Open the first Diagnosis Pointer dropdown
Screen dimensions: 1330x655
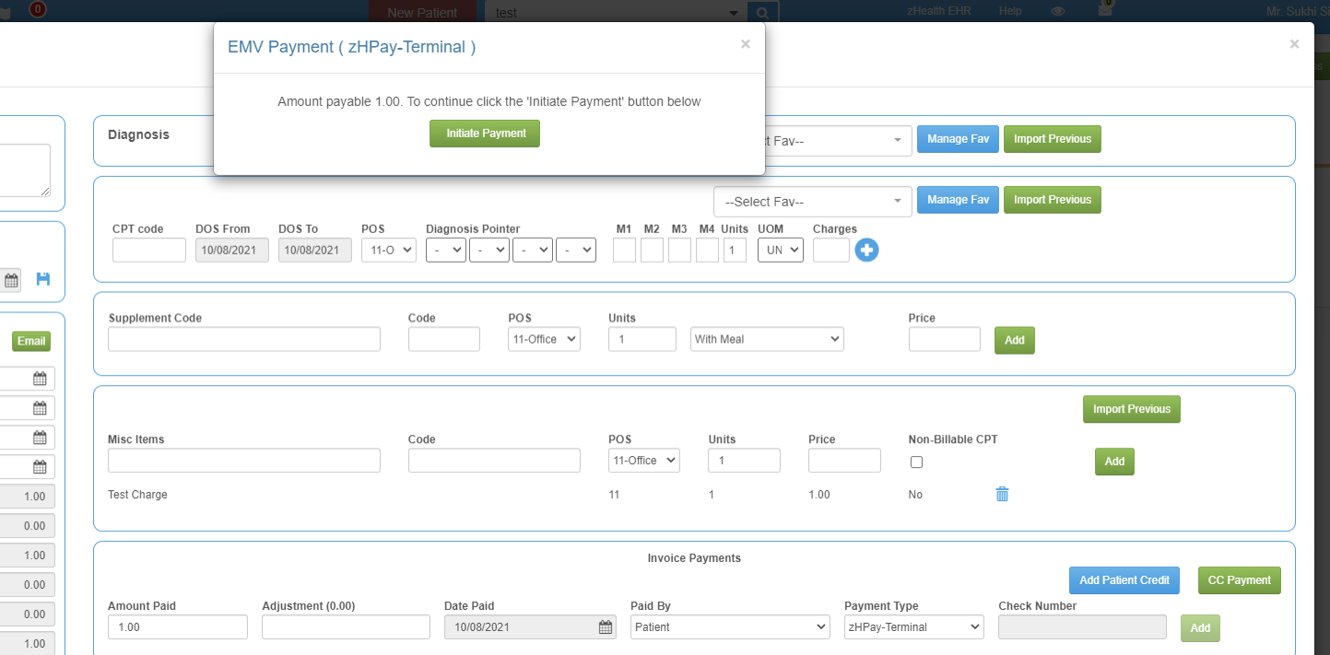coord(446,250)
